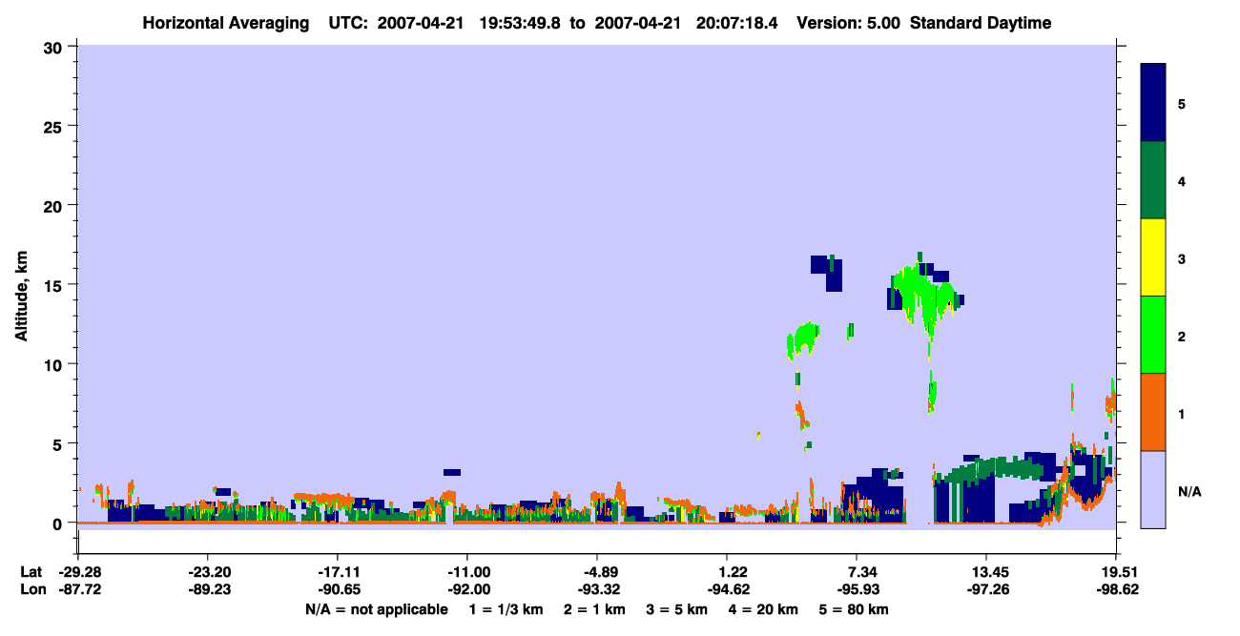Click the y-axis tick label 5

[60, 443]
